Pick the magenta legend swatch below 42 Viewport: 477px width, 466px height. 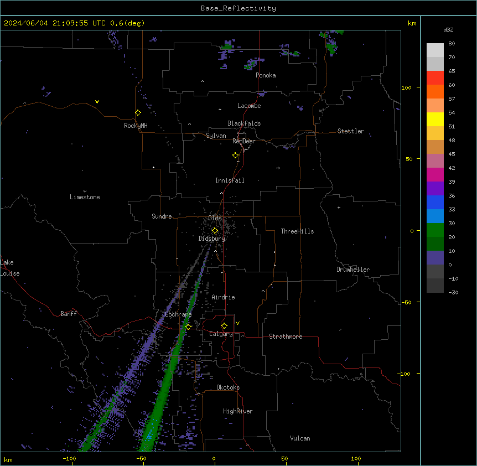[x=435, y=174]
